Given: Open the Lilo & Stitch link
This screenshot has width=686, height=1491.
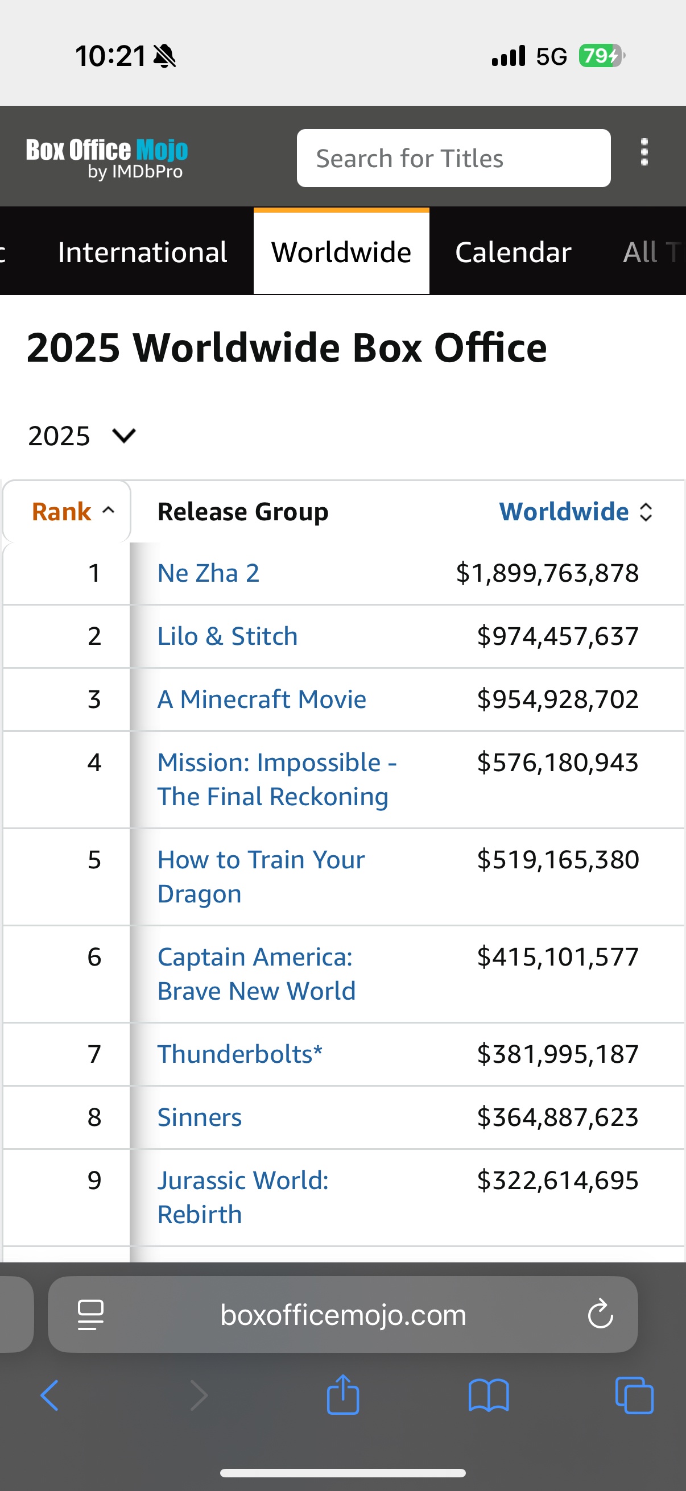Looking at the screenshot, I should click(x=228, y=636).
